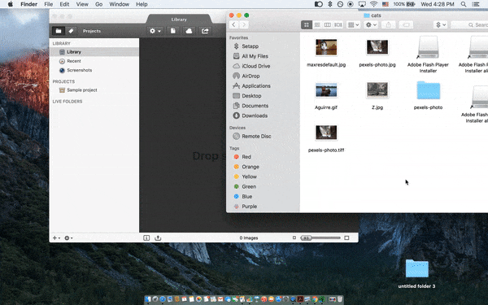Select untitled folder 3 on the desktop

coord(416,269)
